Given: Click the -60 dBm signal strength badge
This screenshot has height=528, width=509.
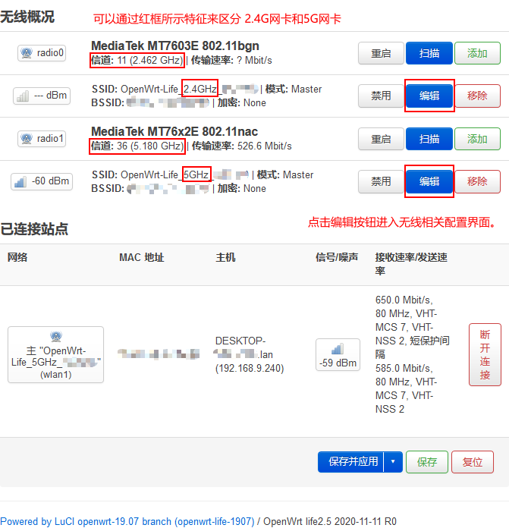Looking at the screenshot, I should [x=42, y=181].
